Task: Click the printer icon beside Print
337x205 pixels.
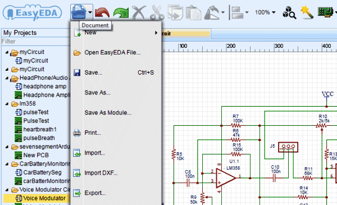Action: click(x=77, y=133)
